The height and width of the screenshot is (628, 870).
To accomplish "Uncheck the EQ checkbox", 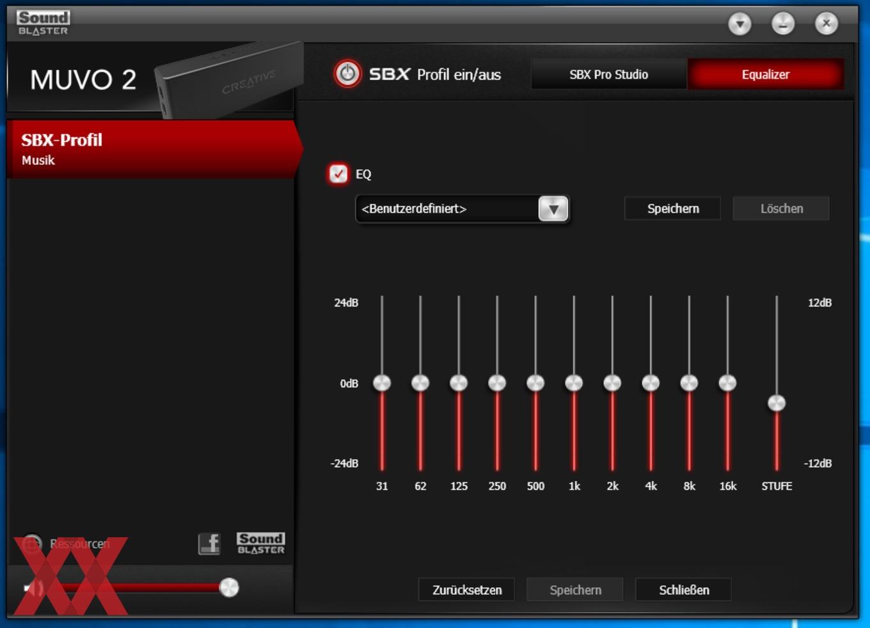I will tap(338, 173).
